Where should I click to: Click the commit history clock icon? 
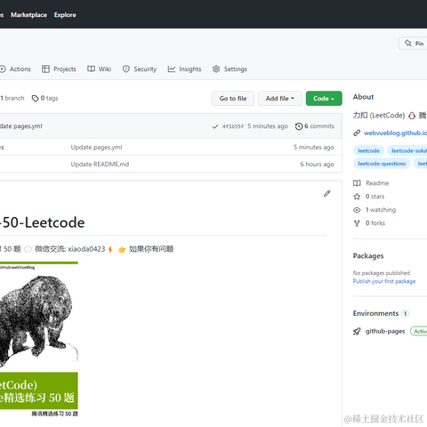pos(299,126)
